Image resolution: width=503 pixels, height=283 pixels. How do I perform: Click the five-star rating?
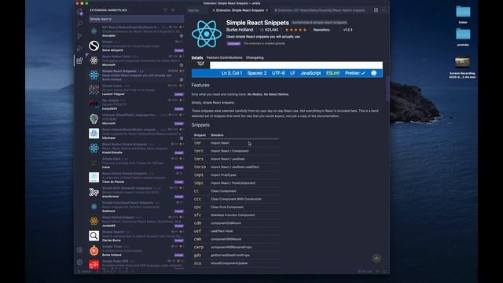coord(296,30)
